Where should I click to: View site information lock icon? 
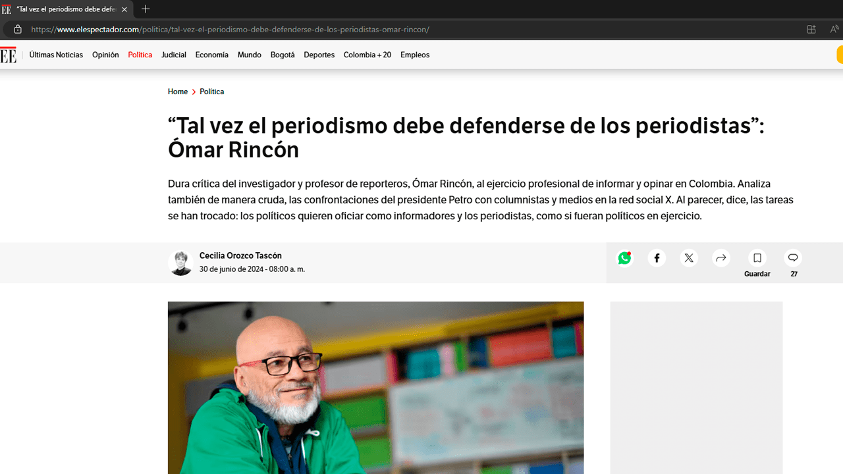point(18,30)
